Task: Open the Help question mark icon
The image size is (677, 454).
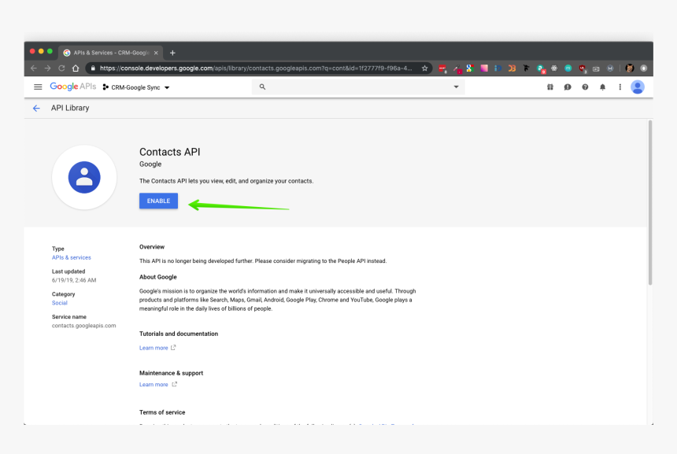Action: (x=585, y=87)
